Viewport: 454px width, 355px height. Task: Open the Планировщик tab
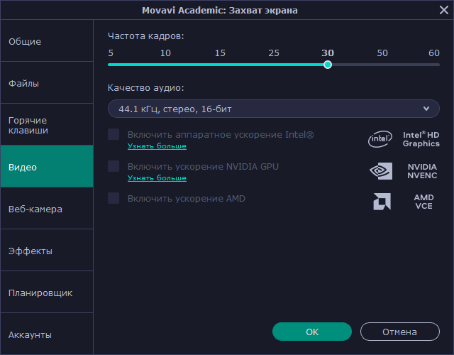47,292
